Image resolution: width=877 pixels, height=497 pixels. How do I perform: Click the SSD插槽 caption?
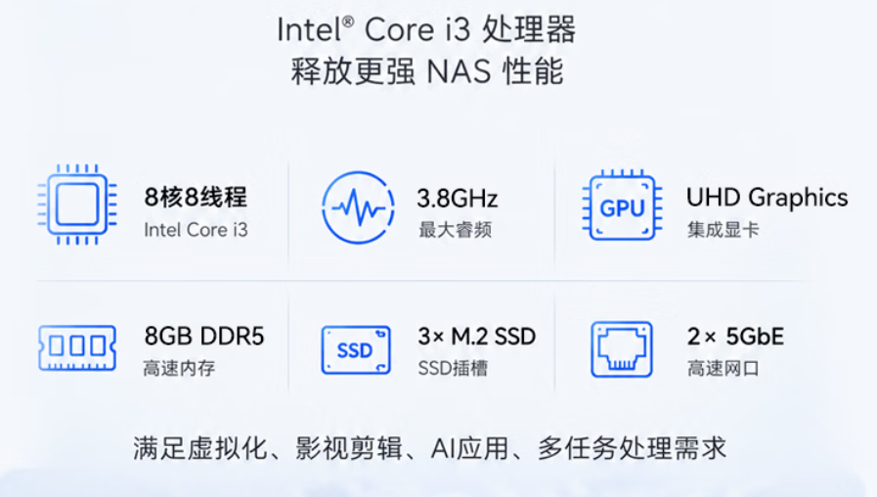[453, 368]
